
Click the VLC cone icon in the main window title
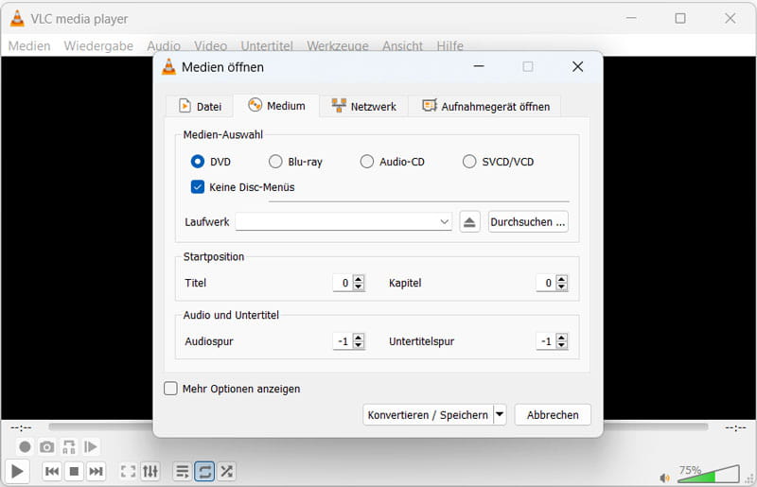17,18
